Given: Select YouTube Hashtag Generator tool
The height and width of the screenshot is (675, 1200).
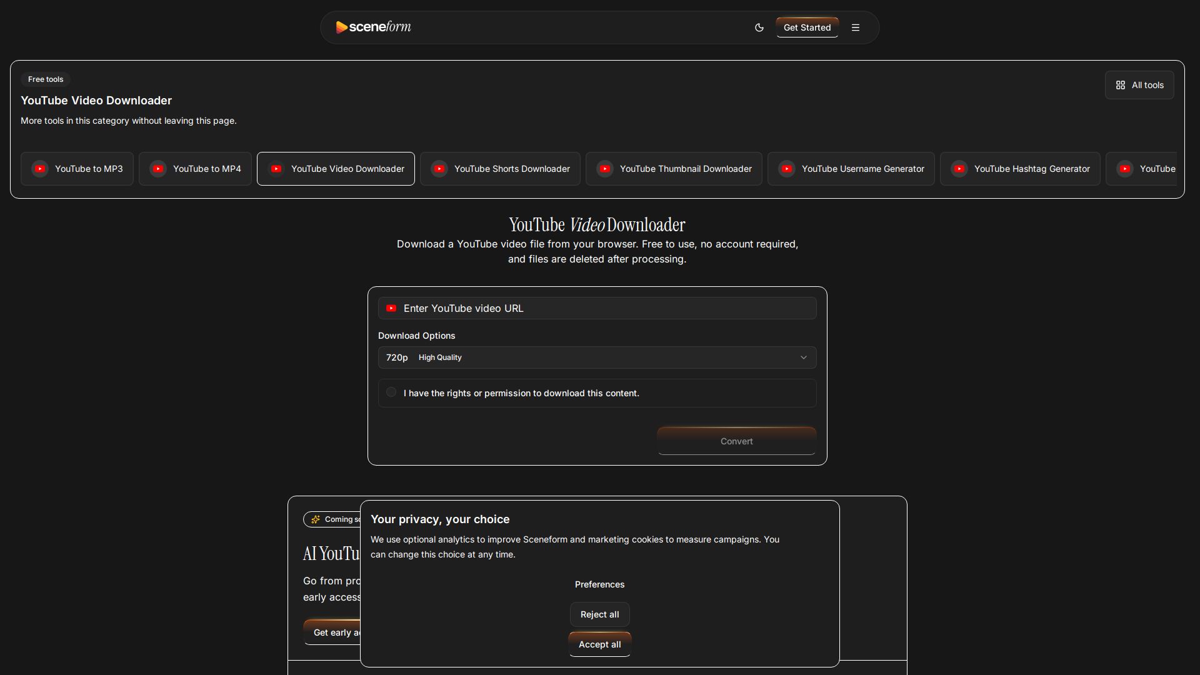Looking at the screenshot, I should tap(1020, 169).
